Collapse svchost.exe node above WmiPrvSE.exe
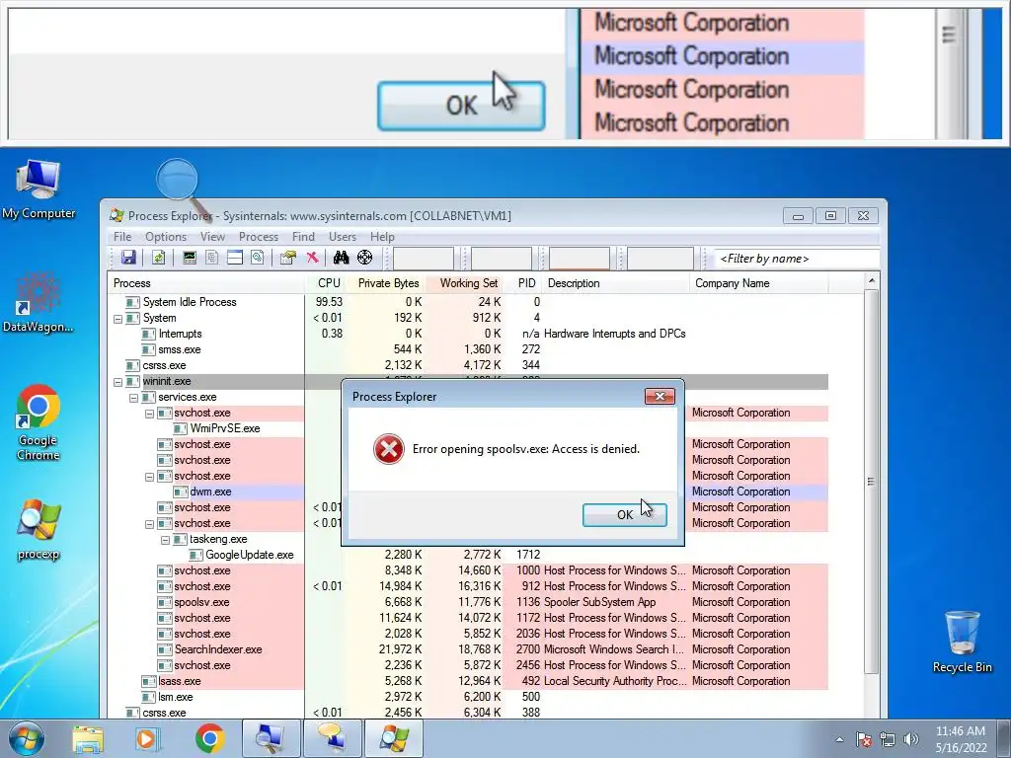The height and width of the screenshot is (758, 1011). 150,414
